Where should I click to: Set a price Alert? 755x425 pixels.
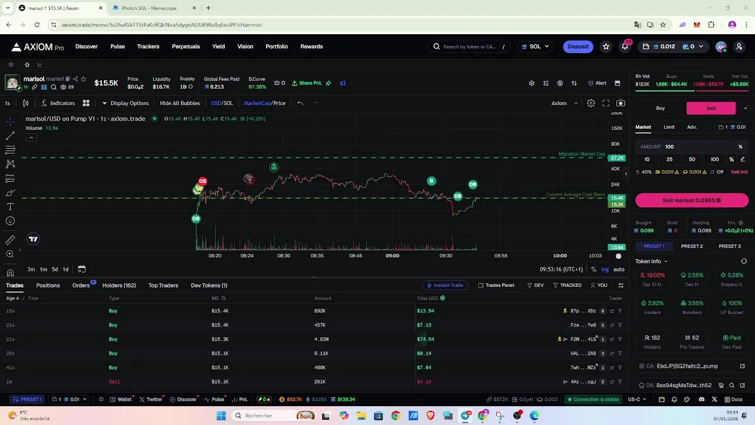point(597,83)
